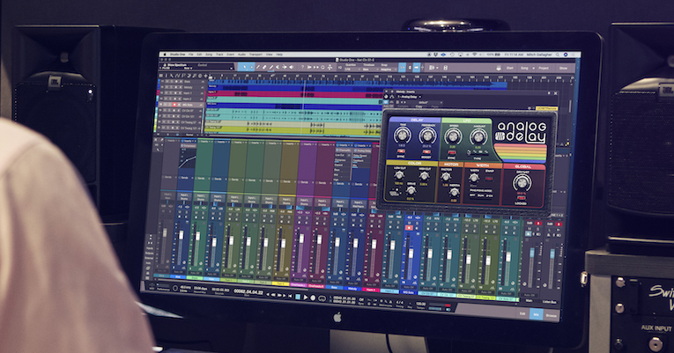Open the macOS Spotlight search icon
The height and width of the screenshot is (353, 674).
558,55
